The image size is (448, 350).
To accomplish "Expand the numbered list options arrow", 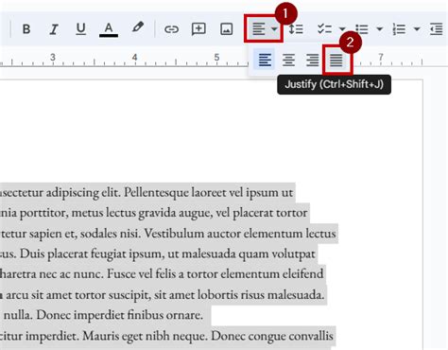I will click(417, 29).
